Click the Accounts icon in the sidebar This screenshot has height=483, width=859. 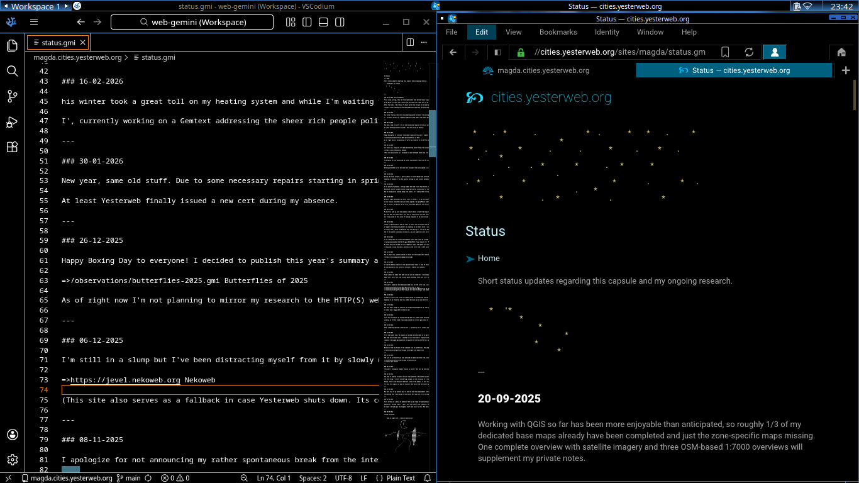click(x=12, y=434)
